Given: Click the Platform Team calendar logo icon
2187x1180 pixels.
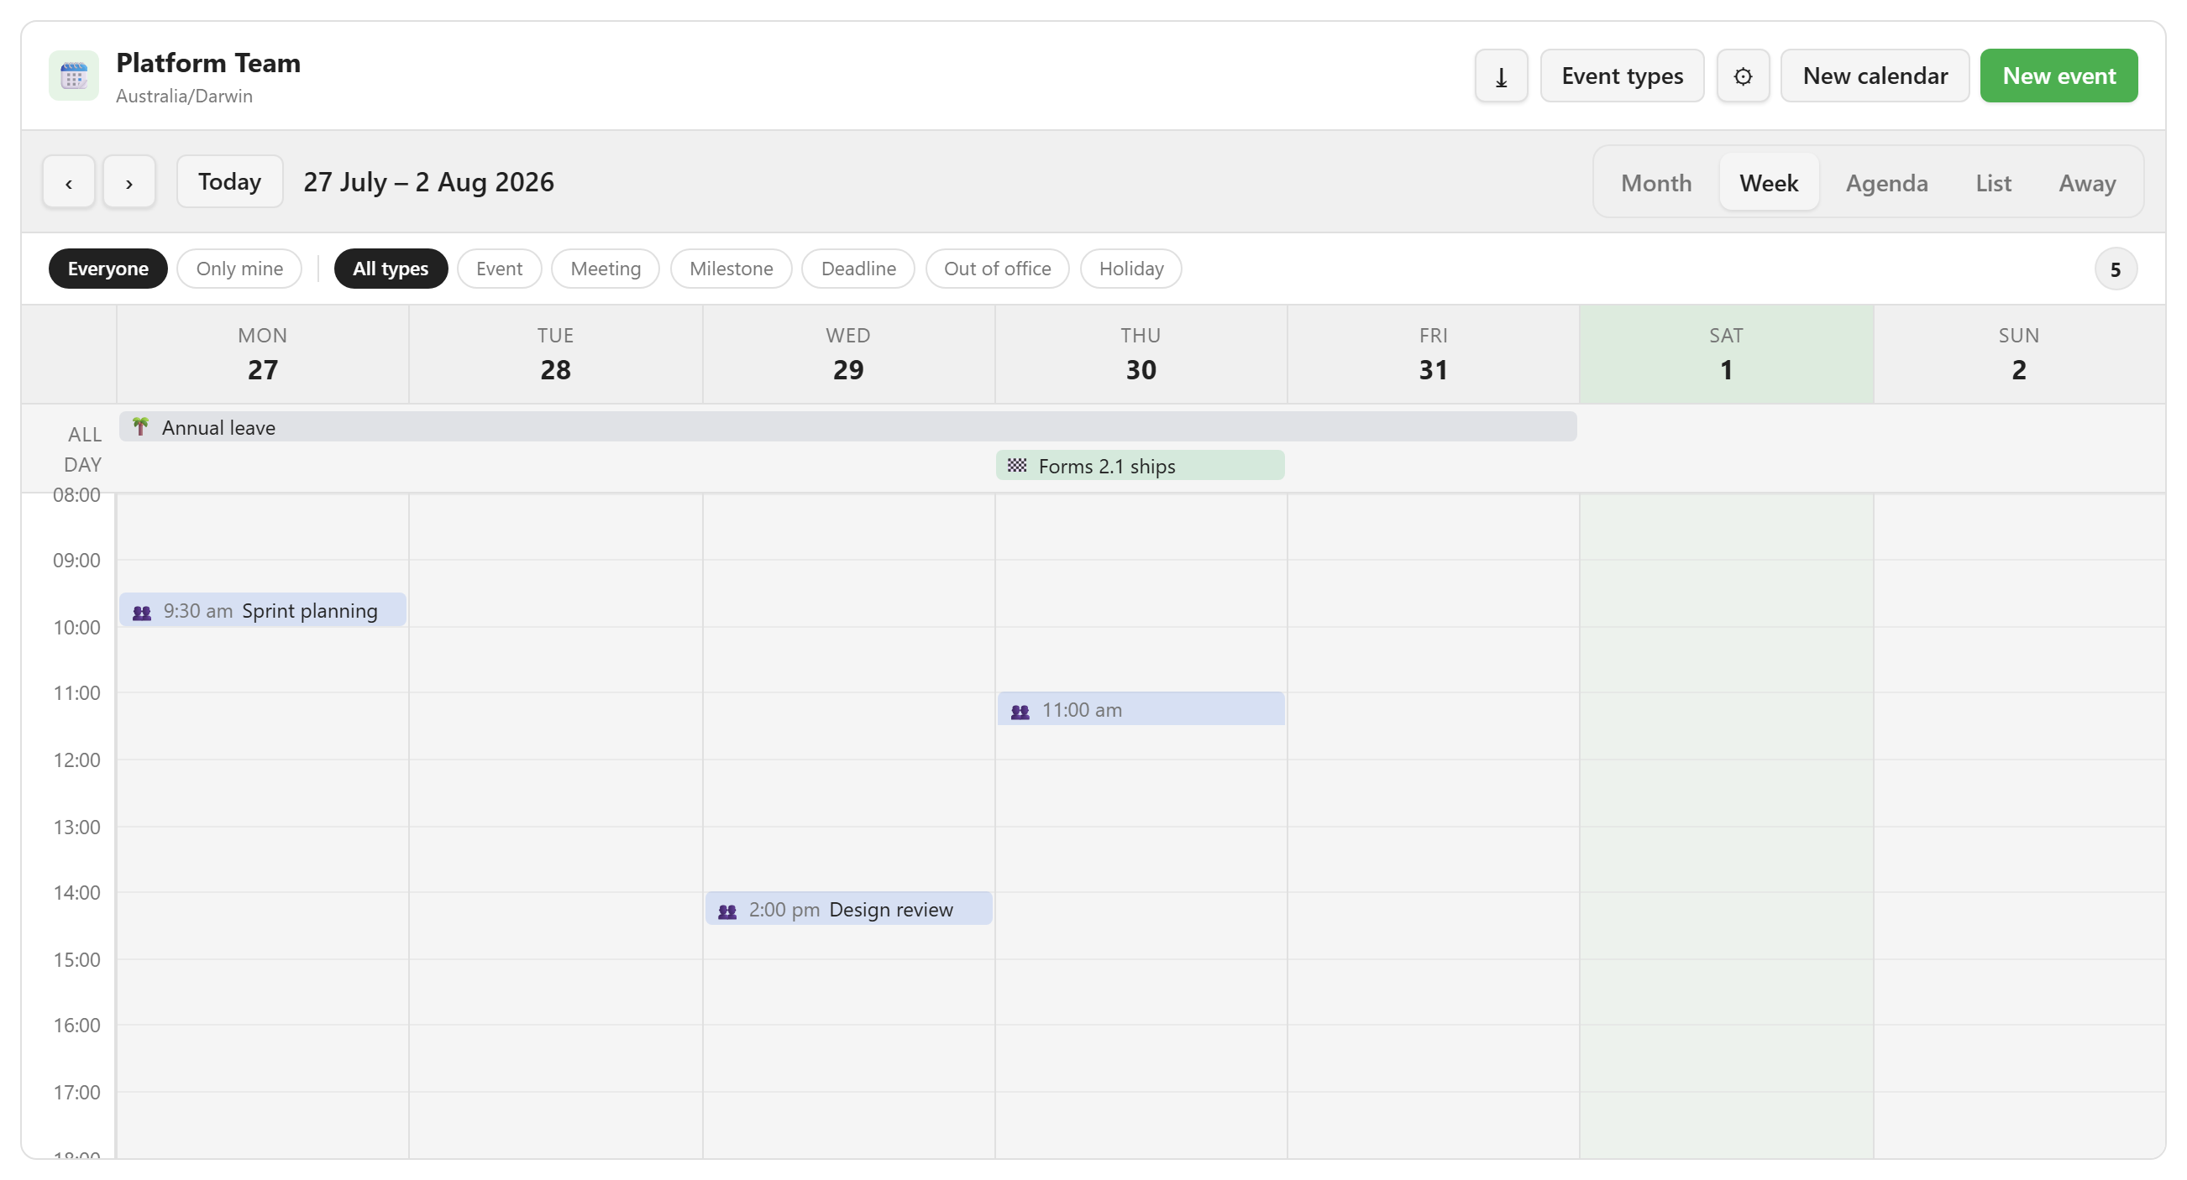Looking at the screenshot, I should tap(74, 76).
